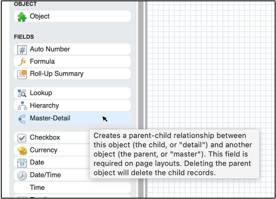276x199 pixels.
Task: Click the Date/Time clock icon
Action: 22,175
